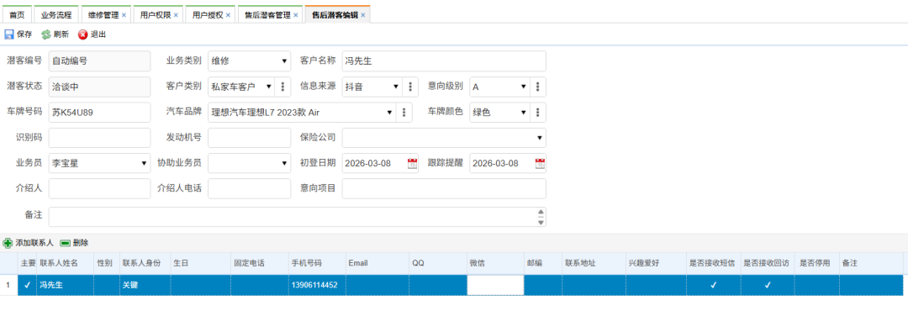Click the editable 微信 cell in contact row
The image size is (908, 316).
495,285
